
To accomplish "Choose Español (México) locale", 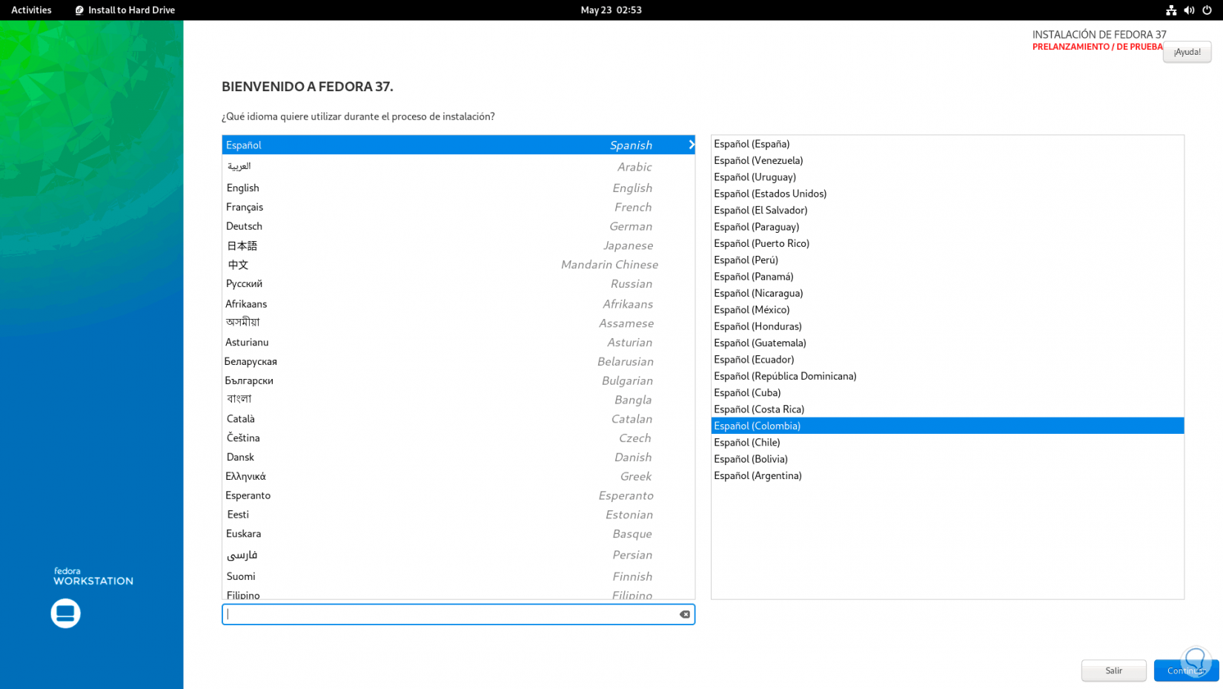I will pyautogui.click(x=947, y=310).
